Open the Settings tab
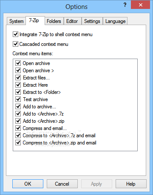The width and height of the screenshot is (153, 195). (92, 21)
